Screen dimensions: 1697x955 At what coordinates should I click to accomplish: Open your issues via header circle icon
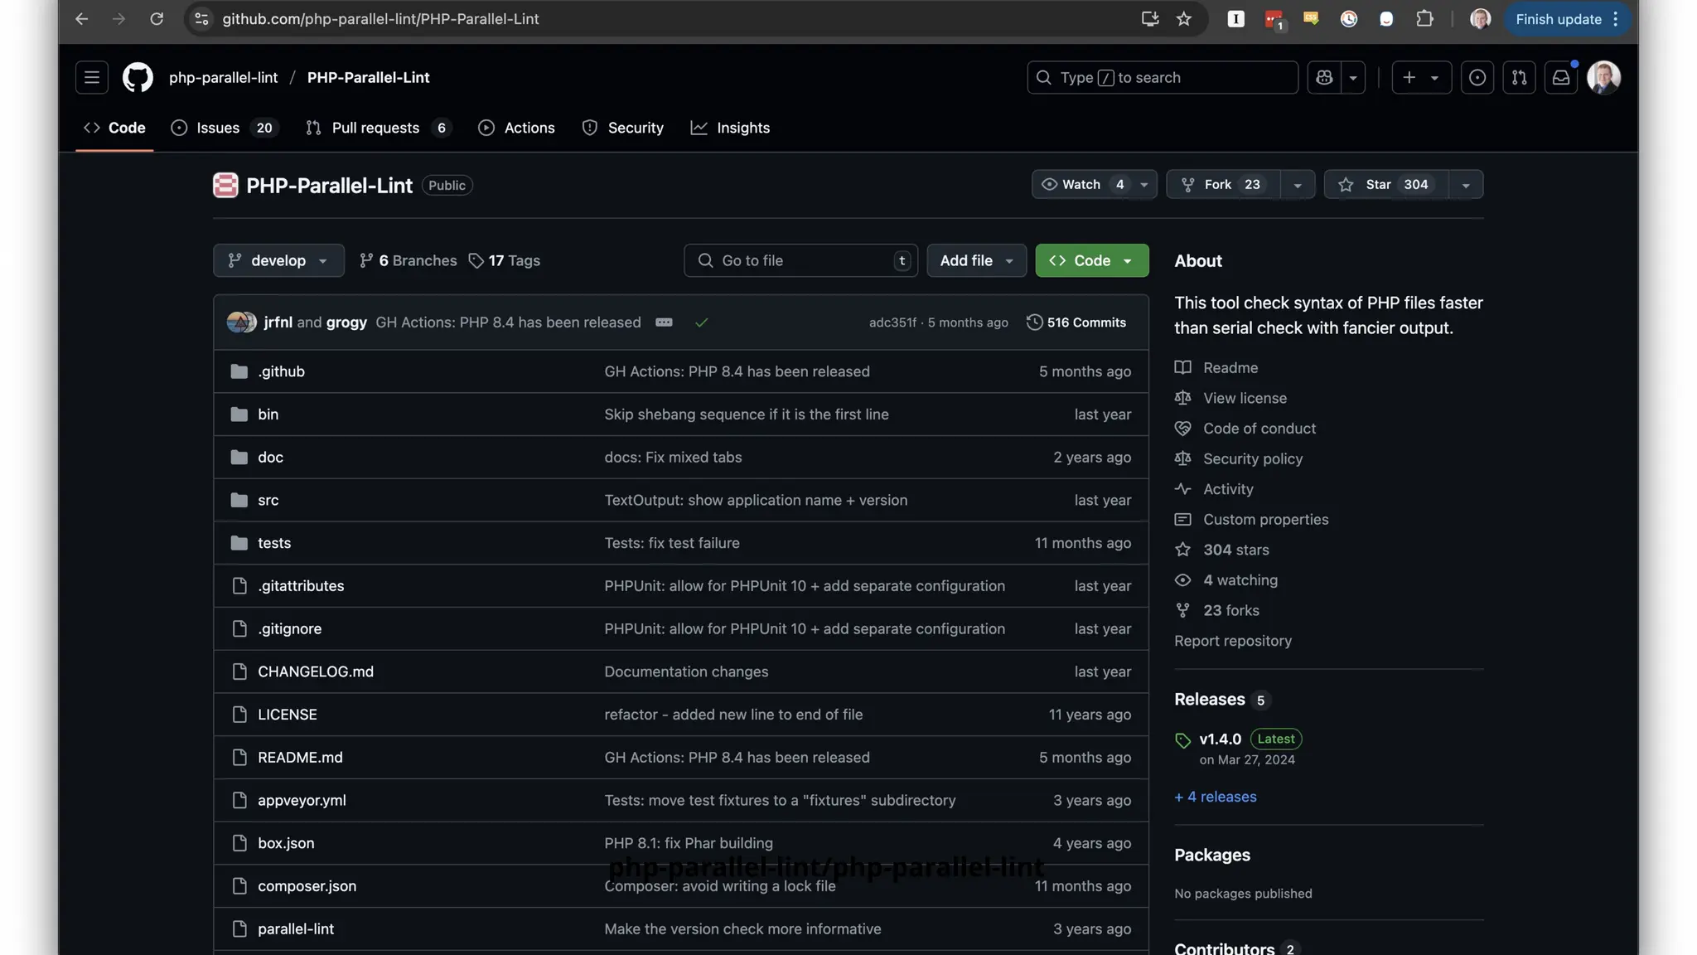click(x=1477, y=77)
